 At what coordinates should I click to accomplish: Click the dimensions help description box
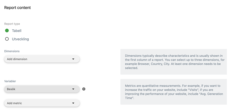pyautogui.click(x=173, y=62)
